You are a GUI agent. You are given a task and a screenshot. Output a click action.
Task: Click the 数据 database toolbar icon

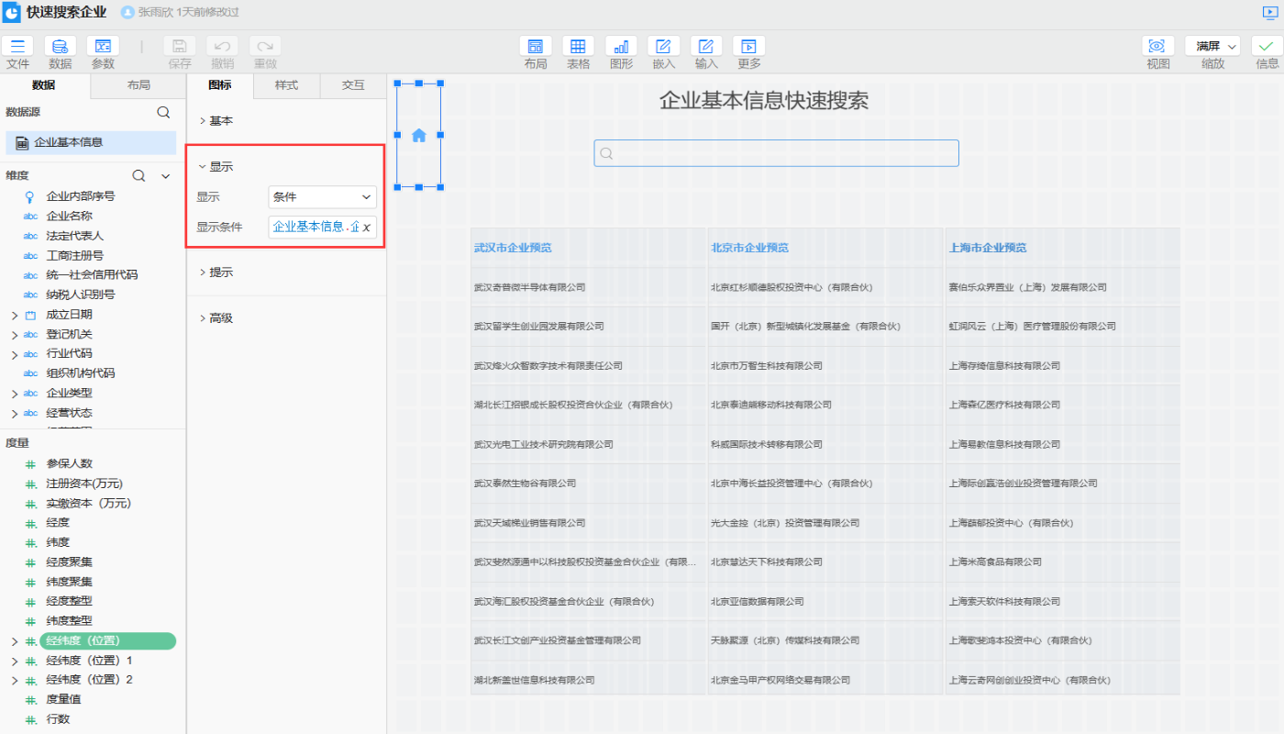tap(61, 46)
